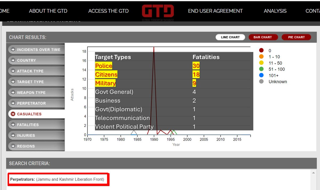Screen dimensions: 320x190
Task: Switch to Line Chart view
Action: (230, 37)
